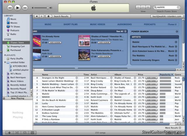Click the See All link
Image resolution: width=187 pixels, height=136 pixels.
pos(121,31)
